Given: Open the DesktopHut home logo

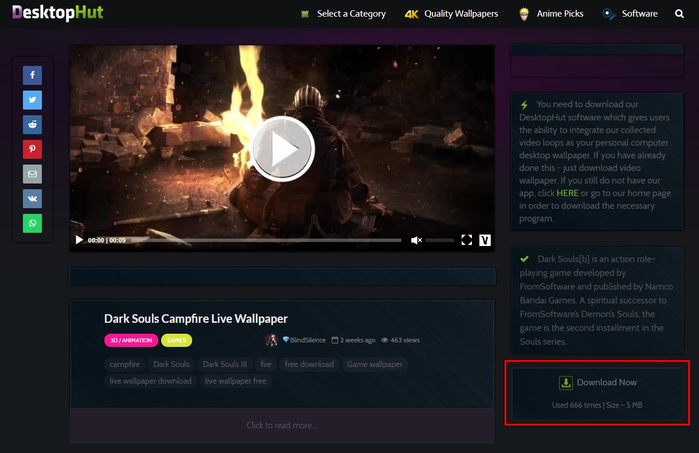Looking at the screenshot, I should point(58,13).
